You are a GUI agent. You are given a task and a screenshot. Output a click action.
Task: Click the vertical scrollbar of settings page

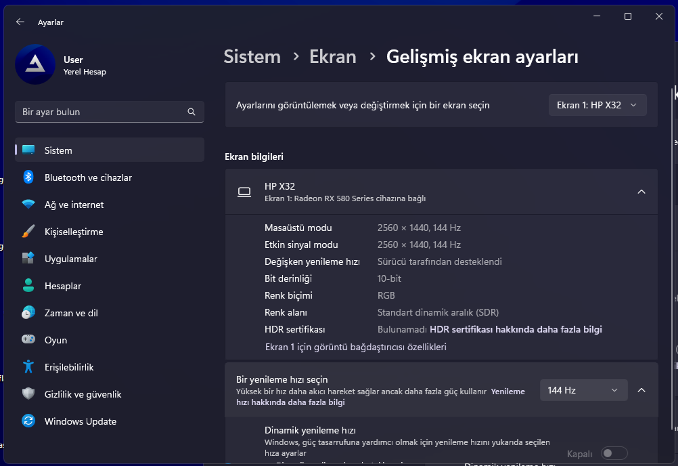672,259
